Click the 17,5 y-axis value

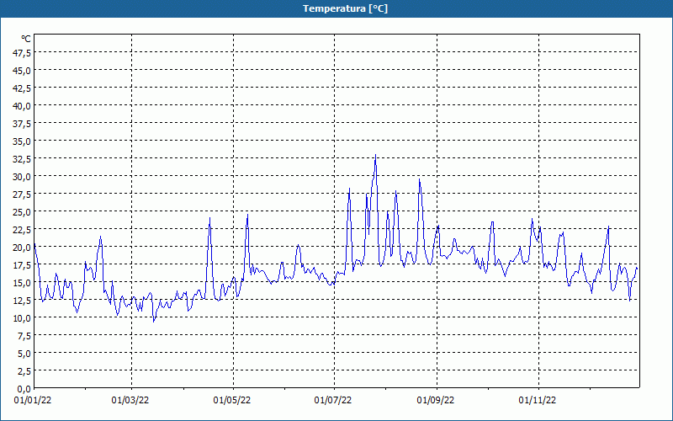point(23,265)
